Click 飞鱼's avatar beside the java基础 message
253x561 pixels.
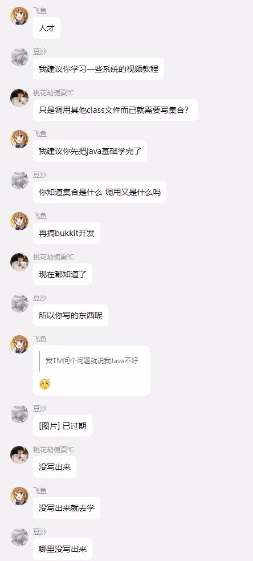coord(19,139)
